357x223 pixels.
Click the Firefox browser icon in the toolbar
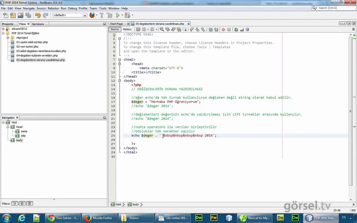coord(92,15)
